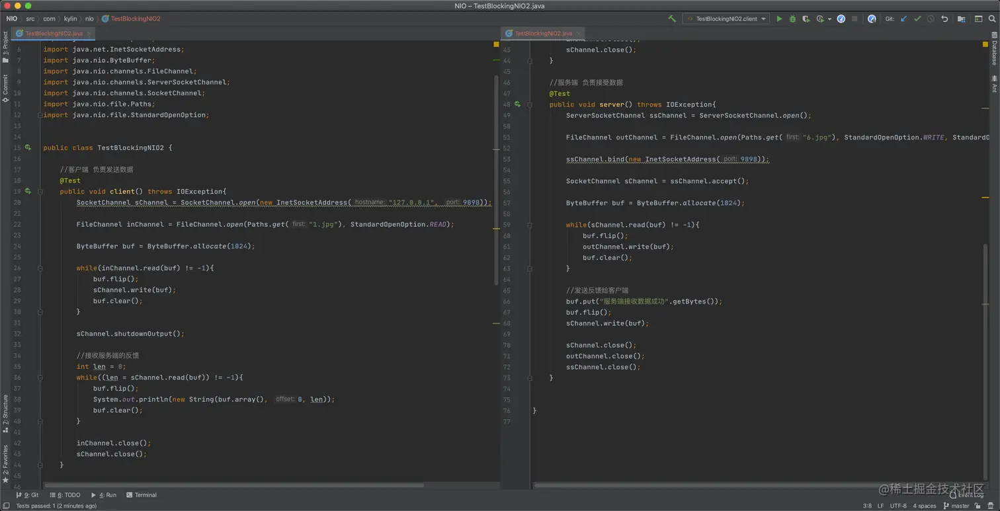Click right editor yellow inspection indicator square
Viewport: 1000px width, 511px height.
tap(985, 44)
